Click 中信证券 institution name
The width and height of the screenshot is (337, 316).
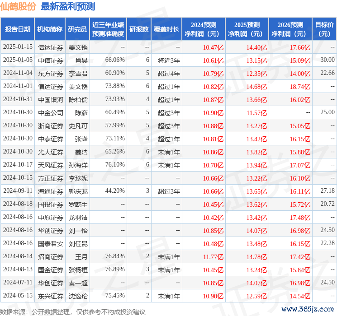click(x=51, y=60)
